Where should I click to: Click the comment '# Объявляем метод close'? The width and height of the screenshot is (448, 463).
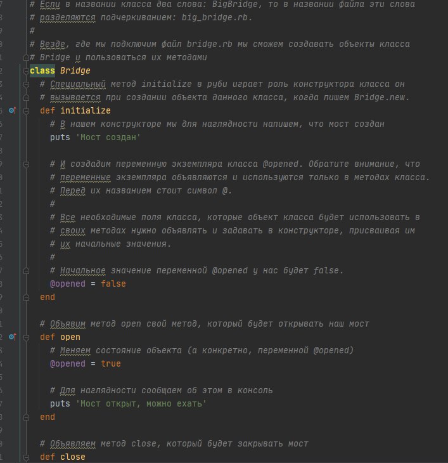(x=174, y=444)
